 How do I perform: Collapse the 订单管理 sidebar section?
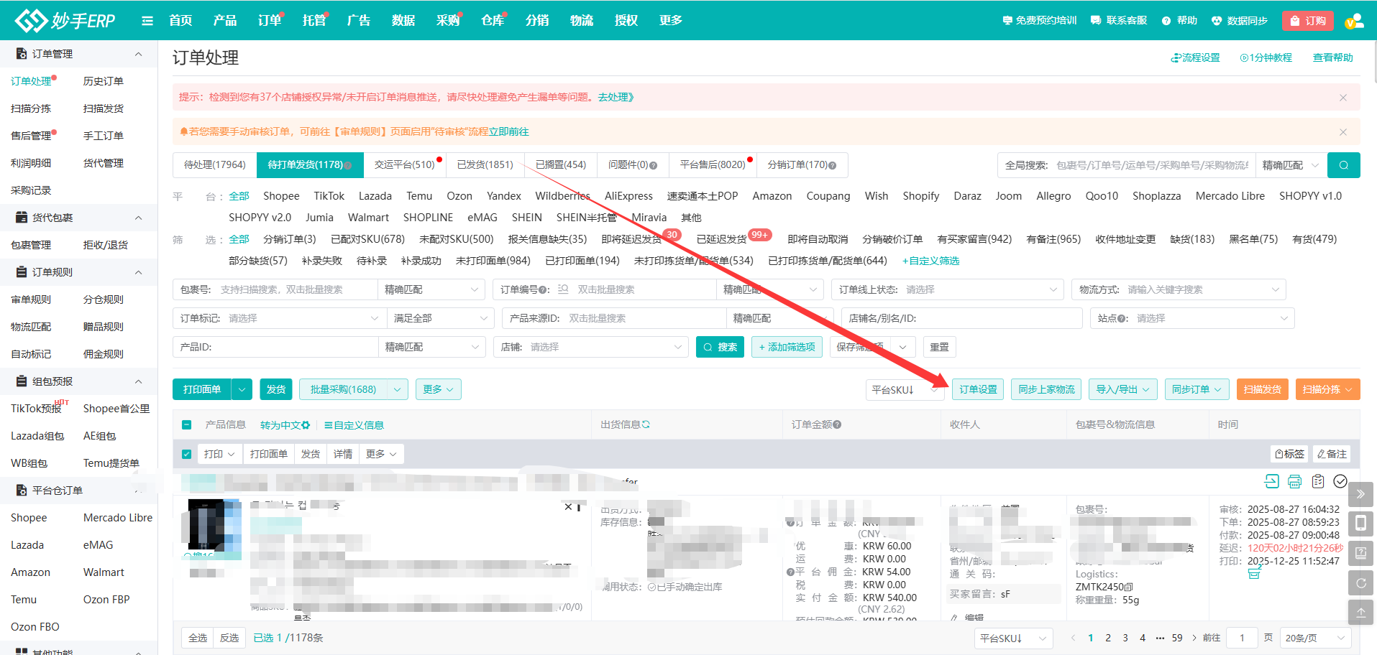[139, 54]
